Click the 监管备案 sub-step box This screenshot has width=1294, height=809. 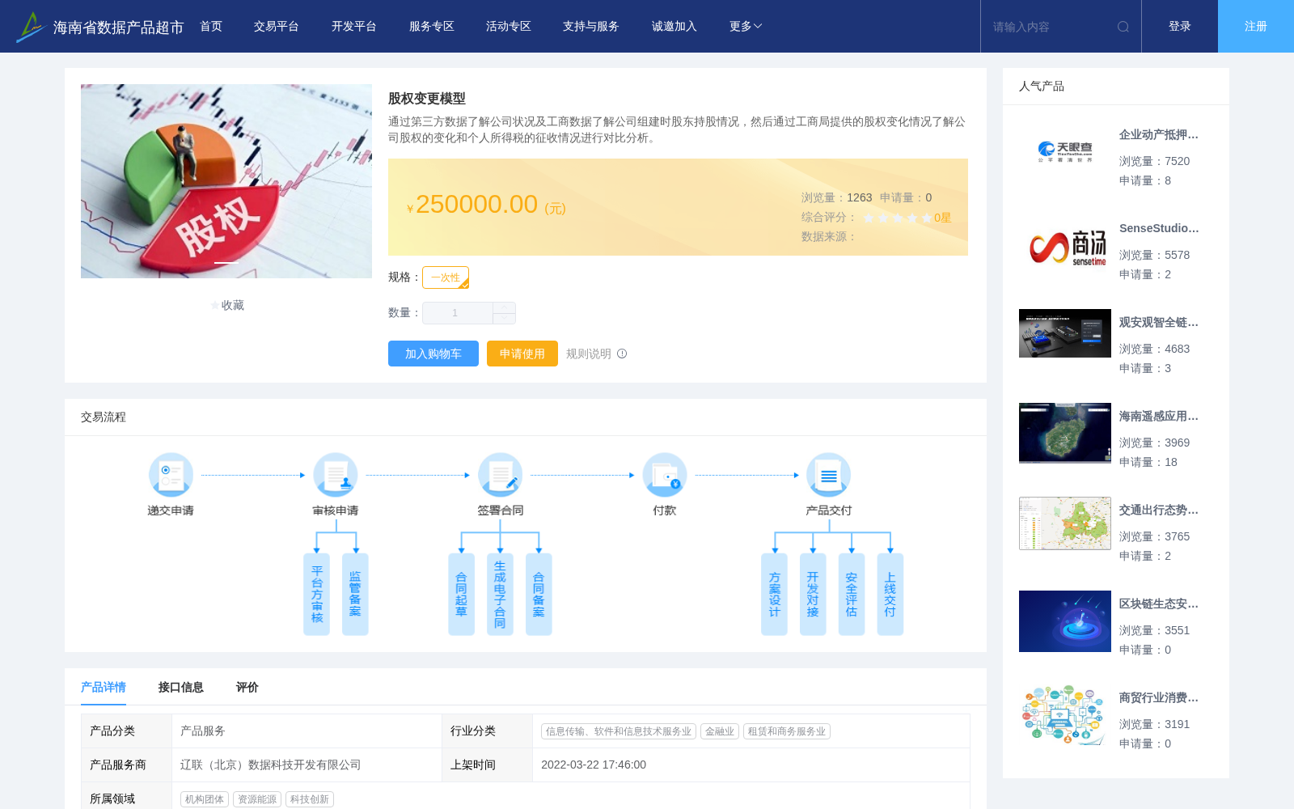355,595
